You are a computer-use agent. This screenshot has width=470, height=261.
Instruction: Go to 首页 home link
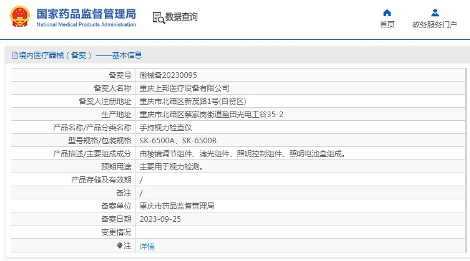point(387,24)
